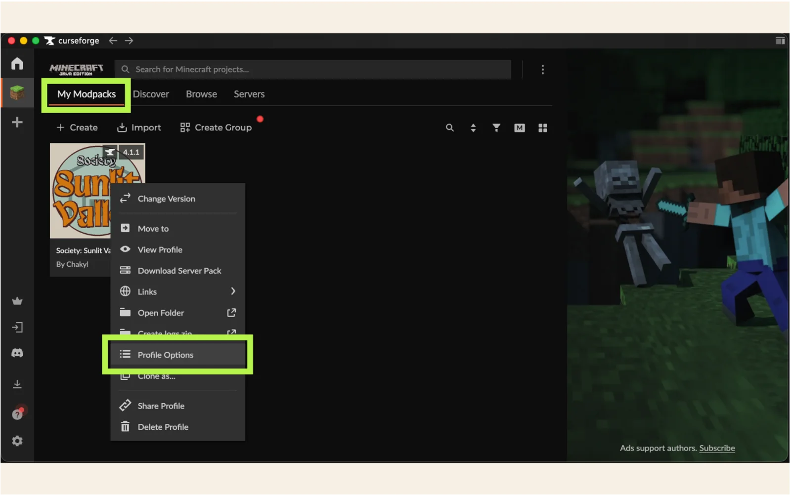
Task: Click the 4.1.1 version badge
Action: (131, 152)
